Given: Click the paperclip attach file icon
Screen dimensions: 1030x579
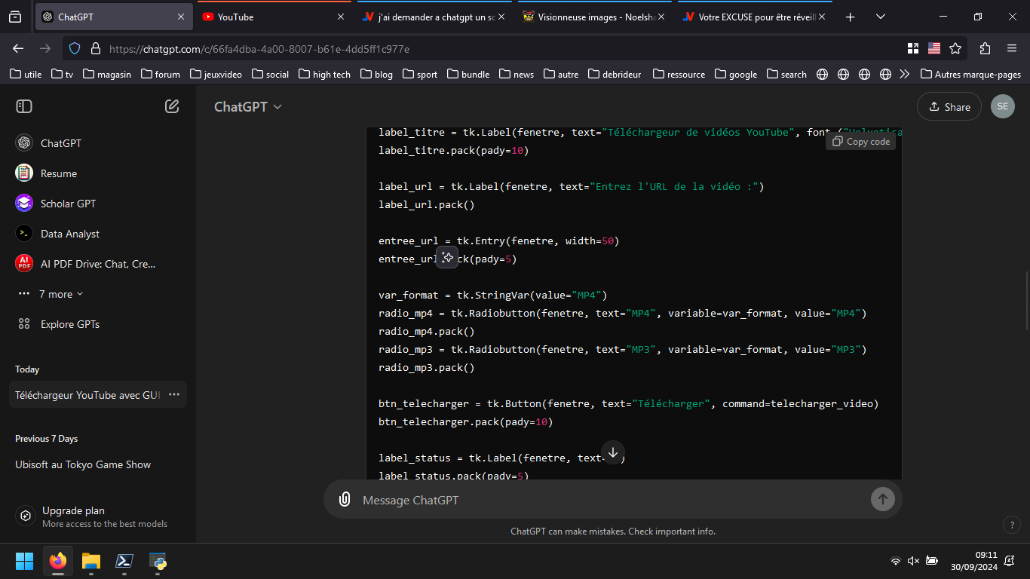Looking at the screenshot, I should click(345, 499).
